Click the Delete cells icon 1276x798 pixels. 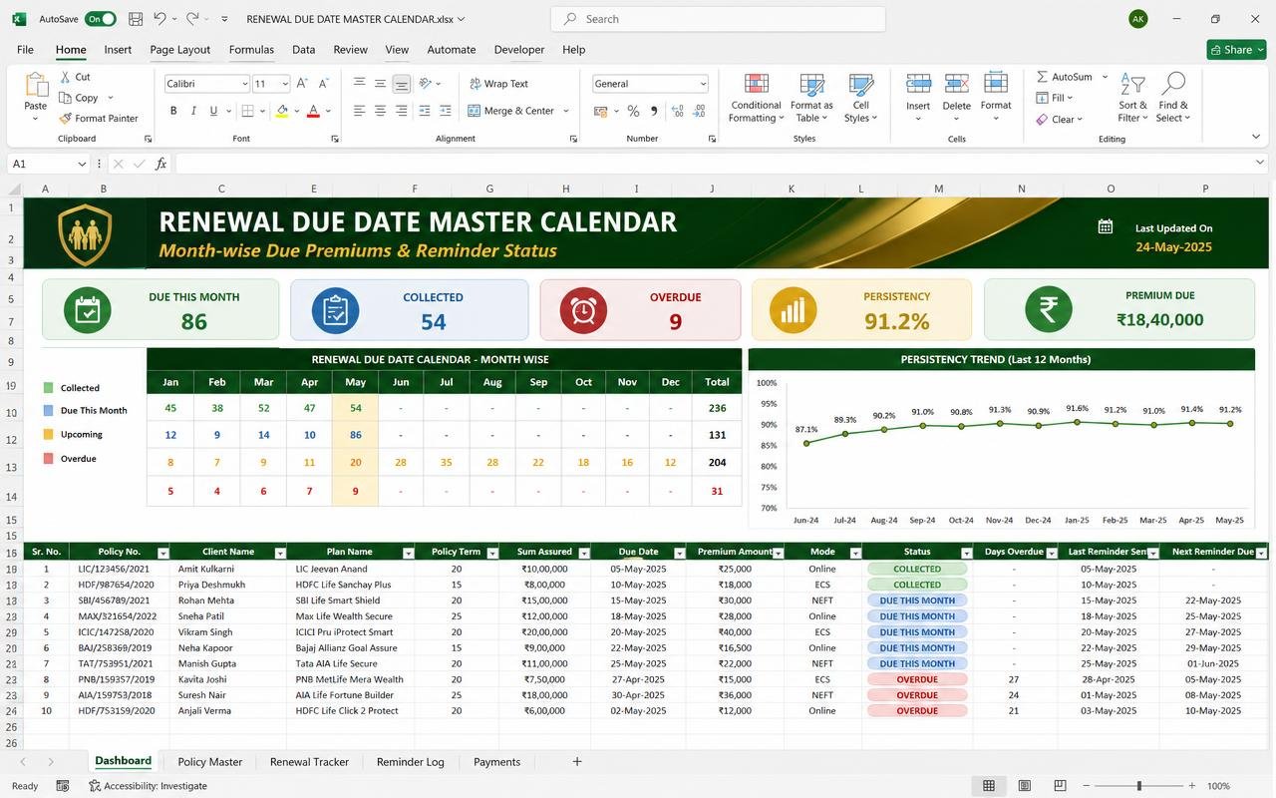coord(956,84)
